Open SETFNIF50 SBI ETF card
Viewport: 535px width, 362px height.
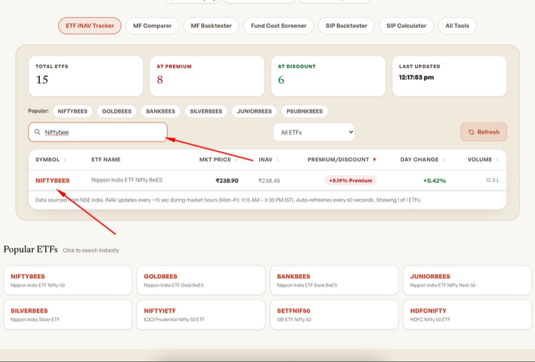334,314
